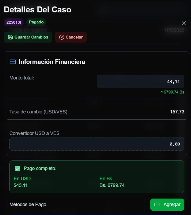Image resolution: width=191 pixels, height=215 pixels.
Task: Click the floppy disk save icon
Action: tap(10, 37)
